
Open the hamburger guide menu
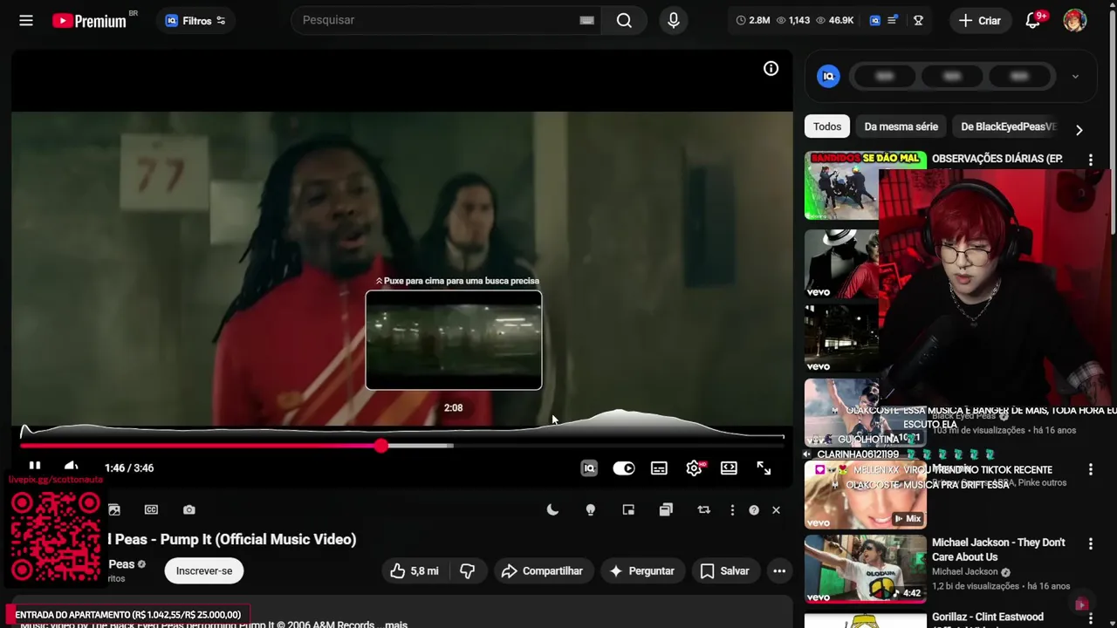coord(26,20)
